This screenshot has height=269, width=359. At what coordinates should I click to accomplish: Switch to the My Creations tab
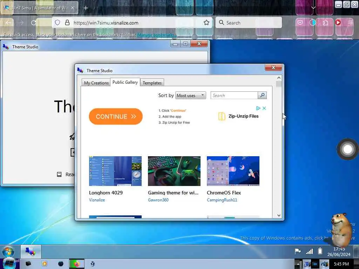tap(96, 83)
